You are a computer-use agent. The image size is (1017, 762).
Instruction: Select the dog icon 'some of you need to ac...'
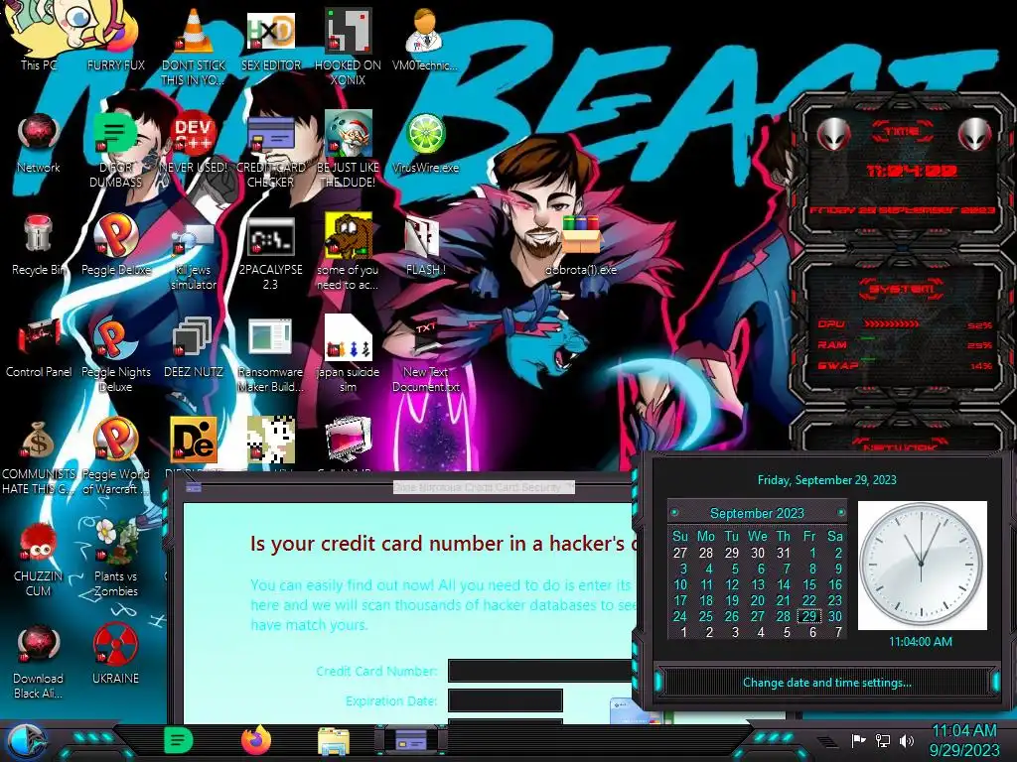coord(348,253)
